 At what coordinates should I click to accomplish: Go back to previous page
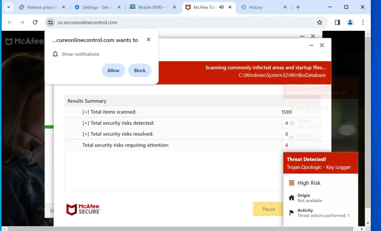[9, 22]
